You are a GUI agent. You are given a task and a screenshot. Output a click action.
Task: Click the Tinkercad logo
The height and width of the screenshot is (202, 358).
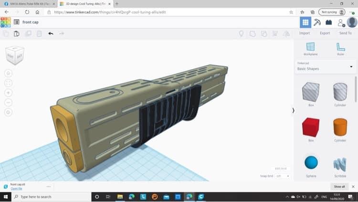(x=5, y=22)
